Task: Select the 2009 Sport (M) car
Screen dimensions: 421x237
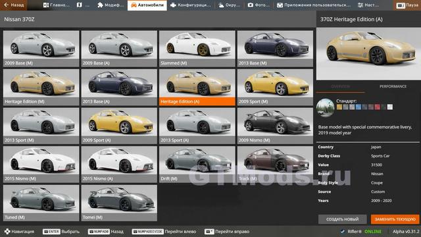Action: [x=275, y=88]
